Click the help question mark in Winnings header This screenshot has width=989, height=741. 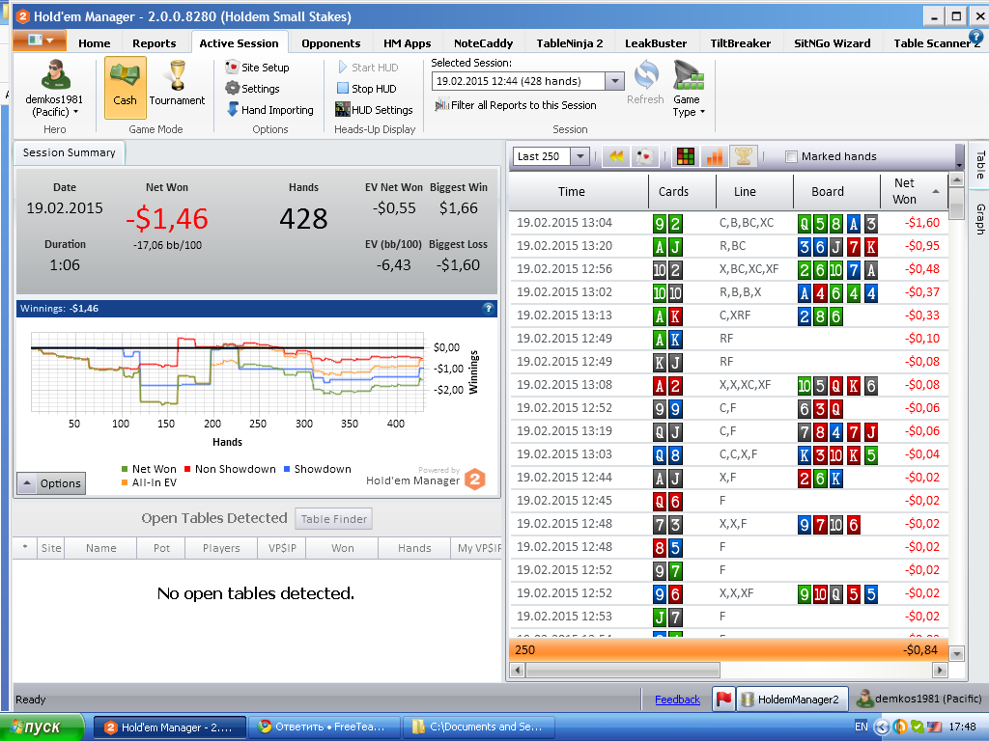(488, 309)
